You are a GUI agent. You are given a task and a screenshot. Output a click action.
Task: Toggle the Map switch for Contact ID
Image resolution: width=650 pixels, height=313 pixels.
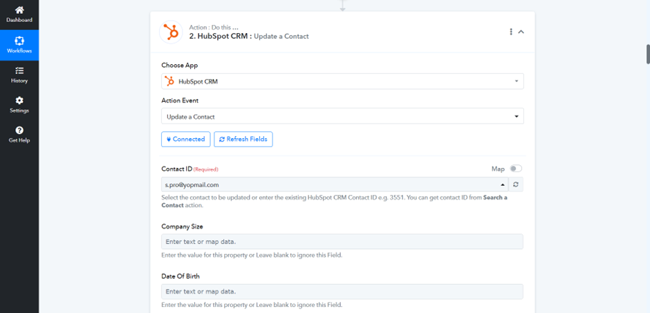pyautogui.click(x=516, y=169)
